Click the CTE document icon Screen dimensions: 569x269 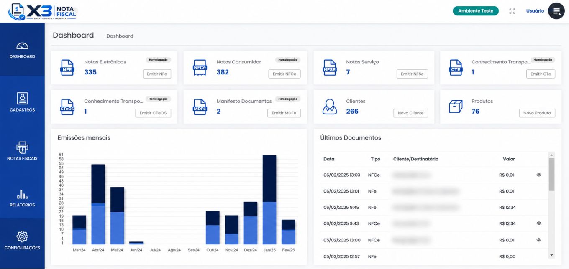click(456, 68)
